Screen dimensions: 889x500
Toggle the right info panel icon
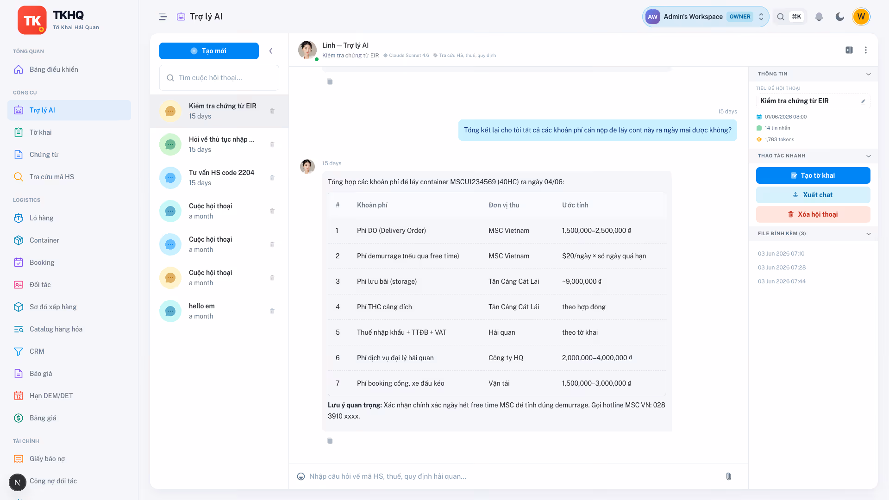(849, 50)
